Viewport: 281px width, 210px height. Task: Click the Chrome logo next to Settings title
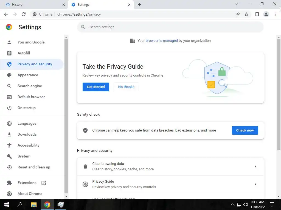tap(9, 27)
